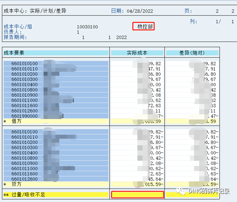Select cost element 6601010200 in debit section
237x202 pixels.
click(24, 74)
